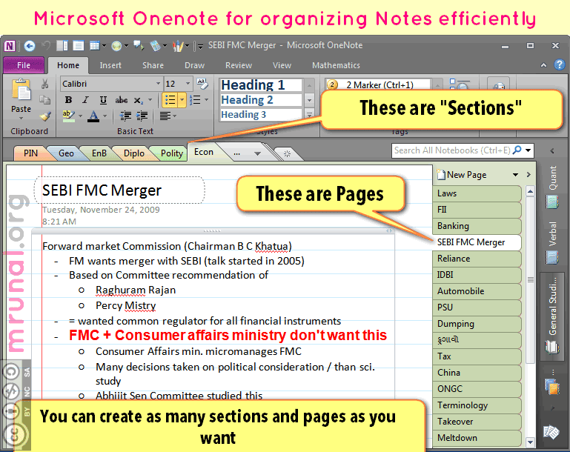Switch to the Mathematics ribbon tab

[x=336, y=65]
